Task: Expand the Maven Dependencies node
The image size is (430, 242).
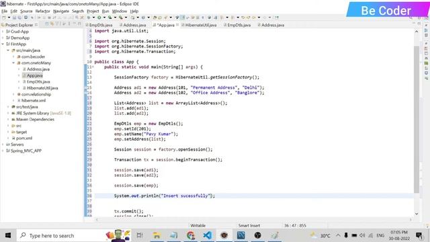Action: [x=8, y=120]
